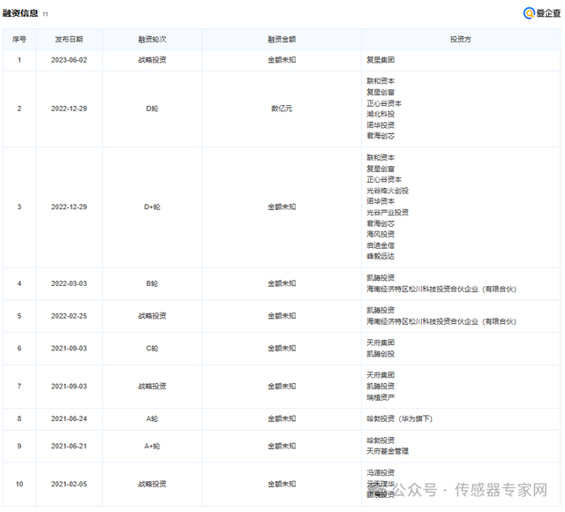Open 复星创富 in the D+轮 row
Image resolution: width=565 pixels, height=512 pixels.
point(380,169)
